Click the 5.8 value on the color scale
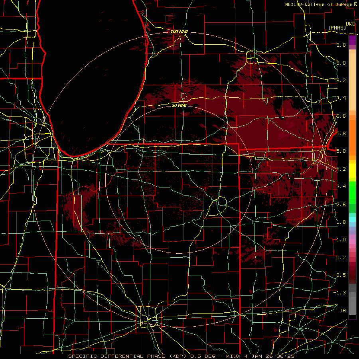Image resolution: width=359 pixels, height=359 pixels. [341, 133]
